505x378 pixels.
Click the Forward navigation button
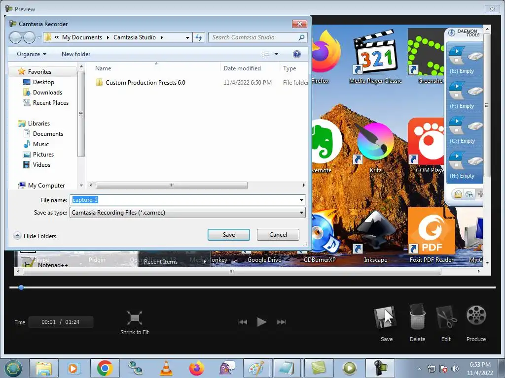[x=29, y=37]
